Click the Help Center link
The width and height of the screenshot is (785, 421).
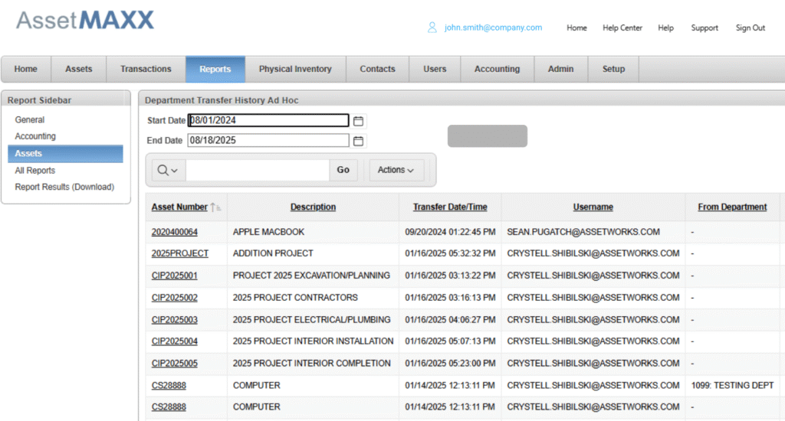622,28
